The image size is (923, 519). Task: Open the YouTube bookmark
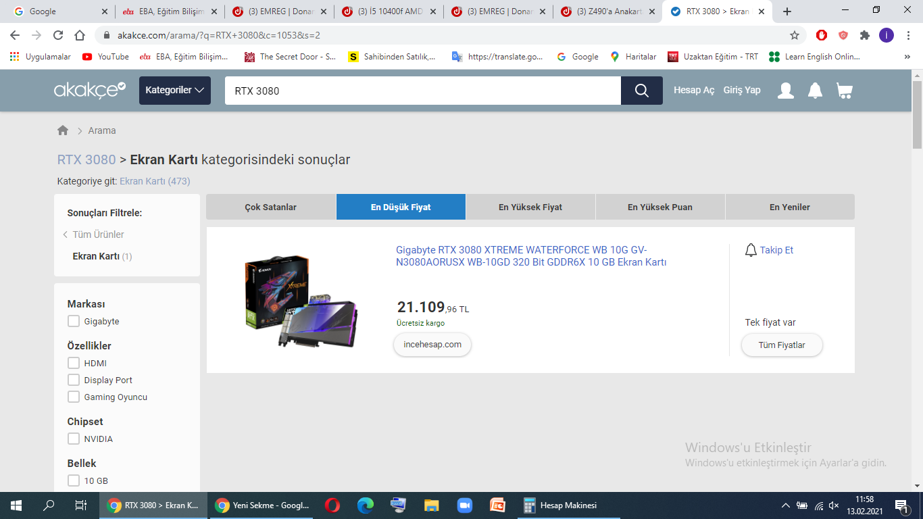[x=105, y=57]
